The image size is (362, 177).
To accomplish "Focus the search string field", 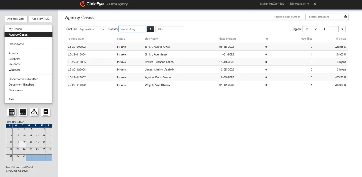I will point(133,29).
